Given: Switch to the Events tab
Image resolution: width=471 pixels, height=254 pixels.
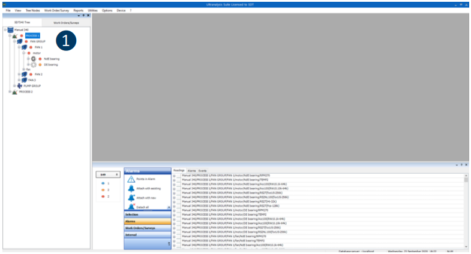Looking at the screenshot, I should [203, 170].
